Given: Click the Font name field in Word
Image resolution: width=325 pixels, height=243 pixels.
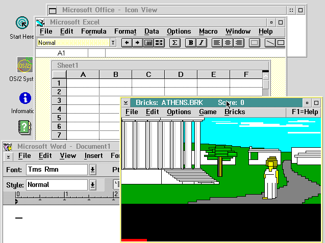Looking at the screenshot, I should pos(57,170).
